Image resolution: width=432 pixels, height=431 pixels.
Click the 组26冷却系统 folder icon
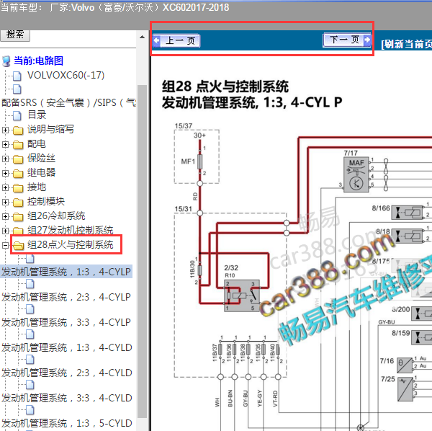click(18, 217)
